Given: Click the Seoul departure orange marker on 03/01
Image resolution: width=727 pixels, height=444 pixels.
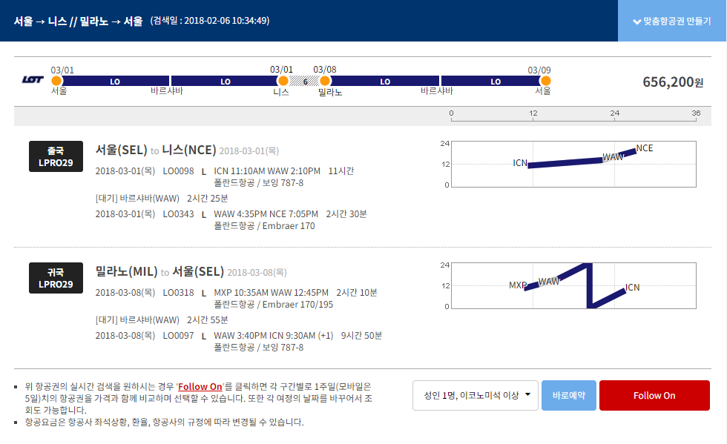Looking at the screenshot, I should click(x=56, y=81).
